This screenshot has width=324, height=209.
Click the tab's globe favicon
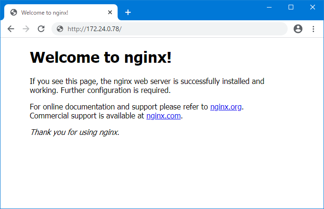click(14, 12)
